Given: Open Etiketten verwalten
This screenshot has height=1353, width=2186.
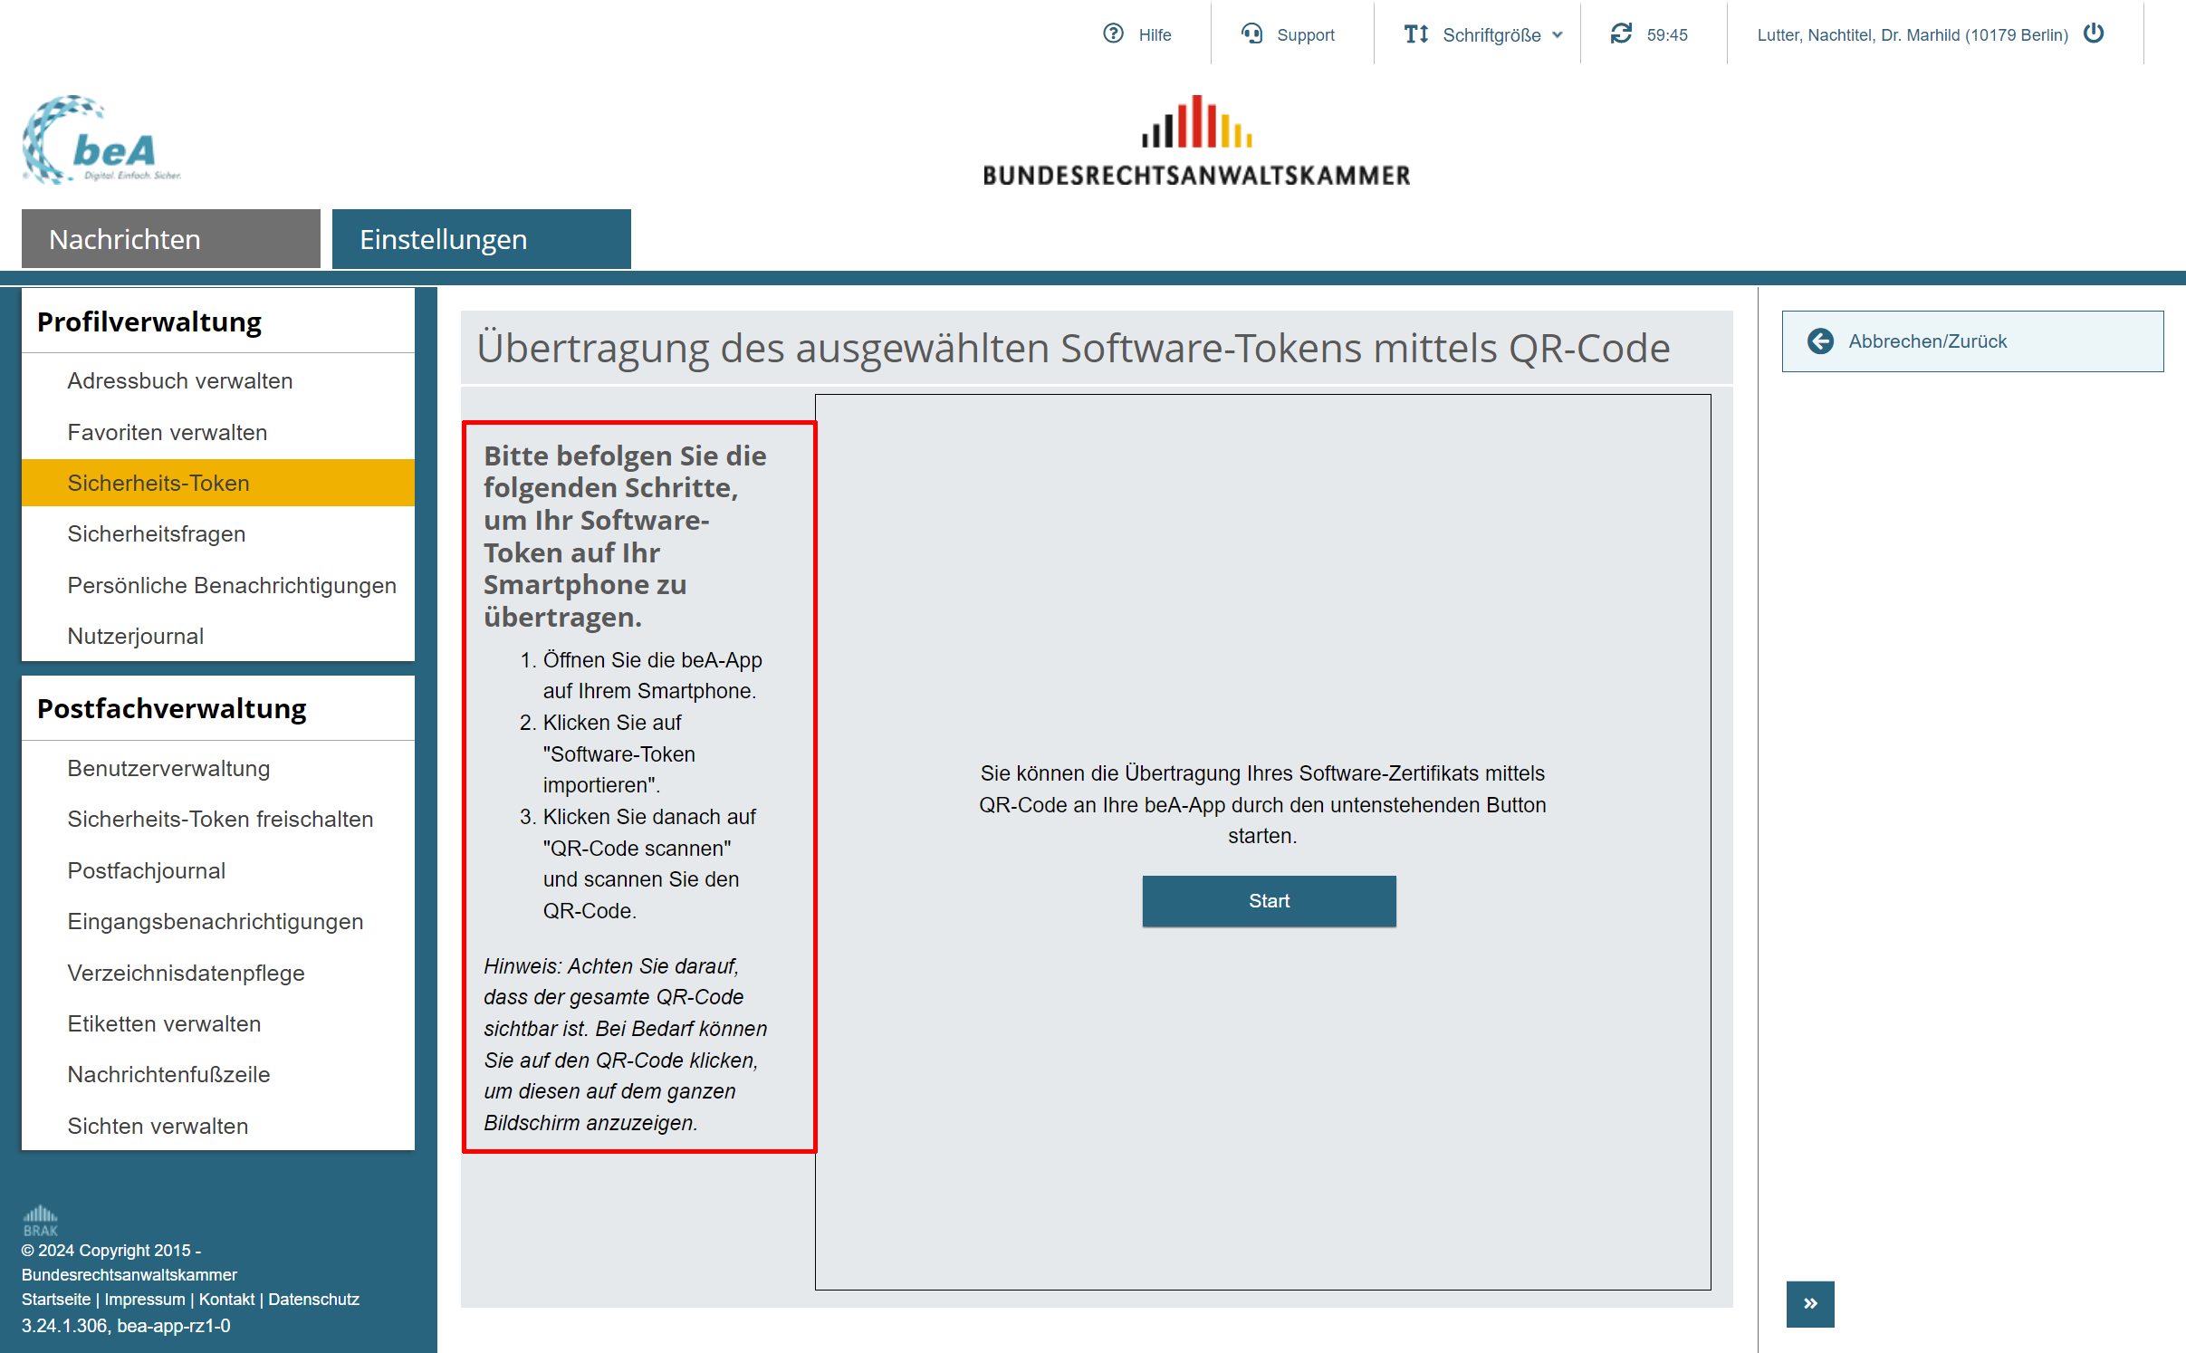Looking at the screenshot, I should (164, 1023).
